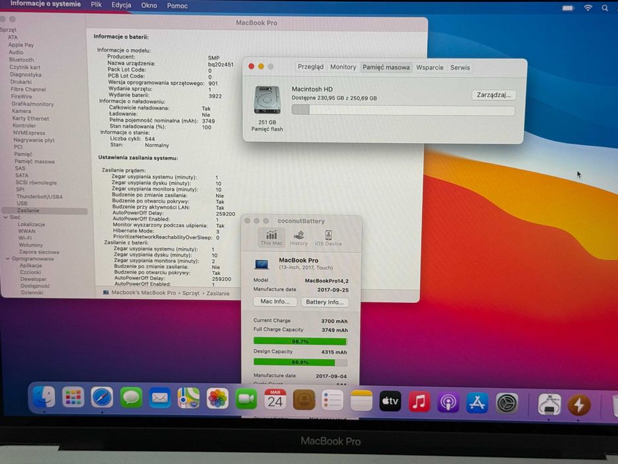The height and width of the screenshot is (464, 618).
Task: Open Apple TV app in Dock
Action: click(389, 401)
